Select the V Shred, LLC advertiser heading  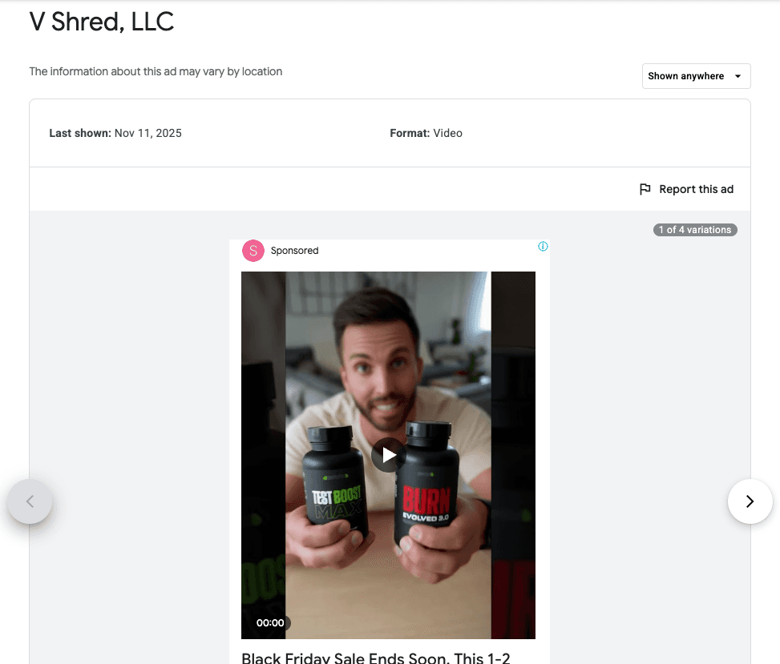pos(102,22)
